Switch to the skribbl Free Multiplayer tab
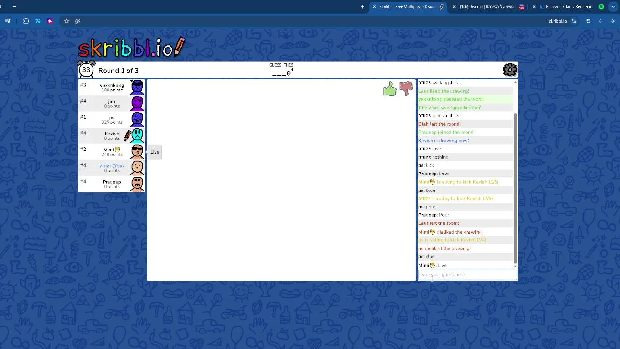This screenshot has height=349, width=620. click(x=408, y=7)
